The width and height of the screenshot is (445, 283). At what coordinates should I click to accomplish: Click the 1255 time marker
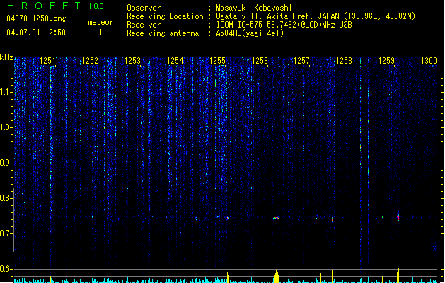pos(217,61)
